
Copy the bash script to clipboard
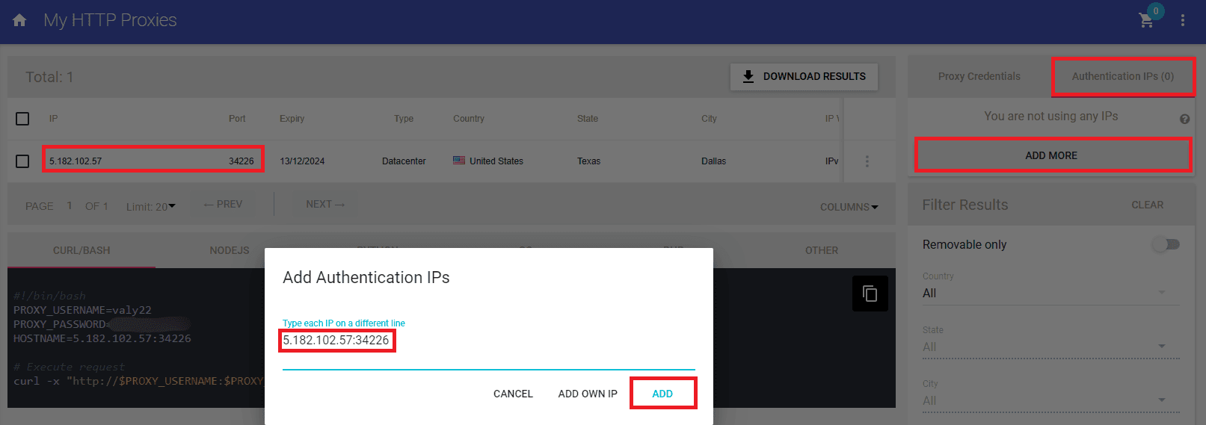tap(870, 294)
